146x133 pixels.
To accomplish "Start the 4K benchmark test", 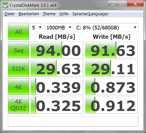I will (x=18, y=87).
